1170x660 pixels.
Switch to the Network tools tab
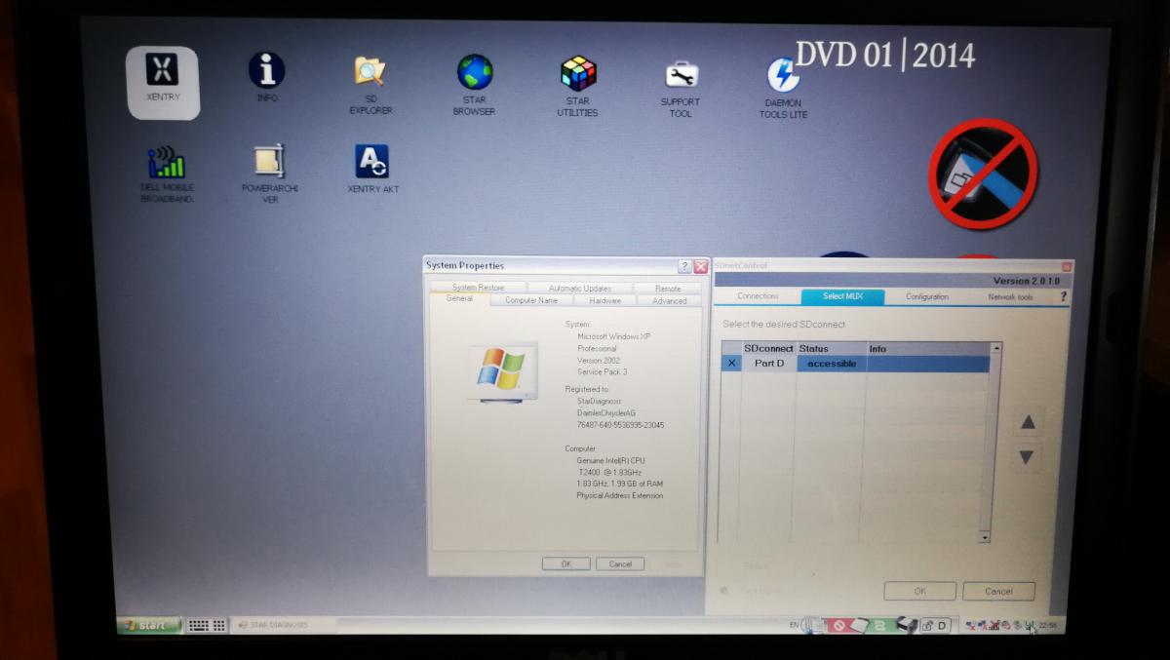(x=1011, y=296)
